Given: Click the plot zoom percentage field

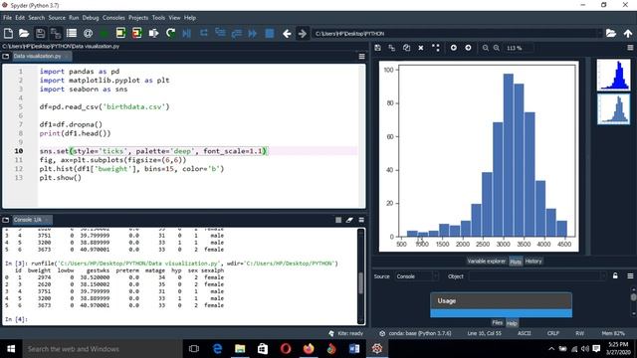Looking at the screenshot, I should [x=519, y=48].
